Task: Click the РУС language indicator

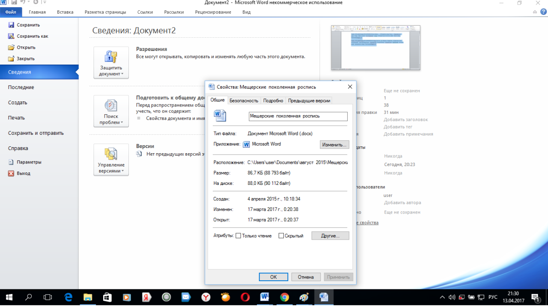Action: pos(493,297)
